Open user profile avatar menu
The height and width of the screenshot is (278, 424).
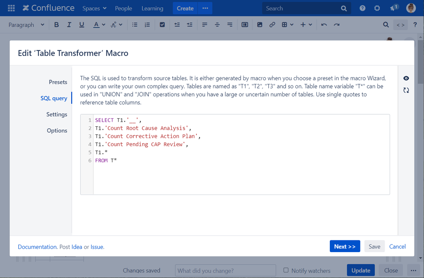tap(411, 8)
